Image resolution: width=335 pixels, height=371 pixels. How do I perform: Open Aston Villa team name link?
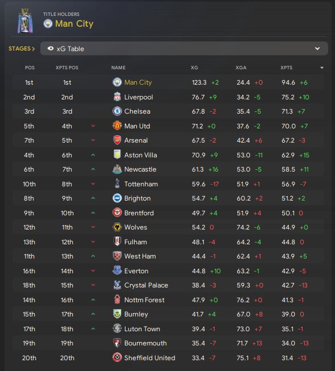[x=141, y=155]
